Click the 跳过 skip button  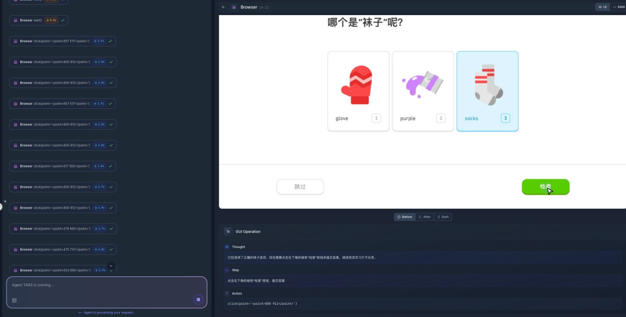coord(300,187)
